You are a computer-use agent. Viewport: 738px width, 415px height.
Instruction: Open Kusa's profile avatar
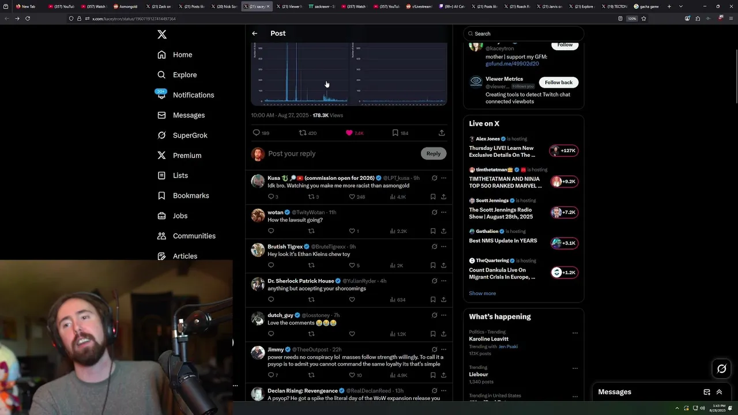point(258,181)
